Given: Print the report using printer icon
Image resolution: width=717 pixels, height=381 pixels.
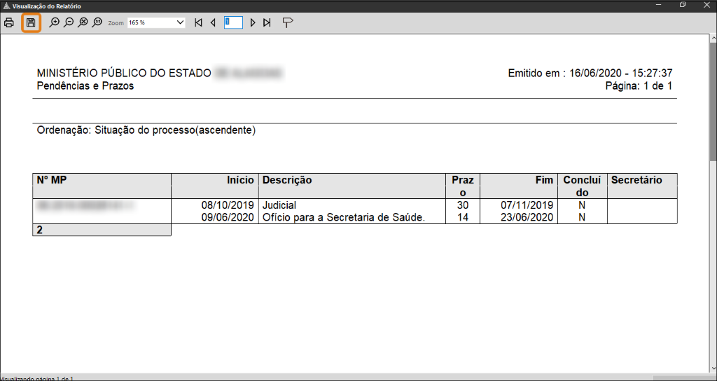Looking at the screenshot, I should pyautogui.click(x=8, y=22).
